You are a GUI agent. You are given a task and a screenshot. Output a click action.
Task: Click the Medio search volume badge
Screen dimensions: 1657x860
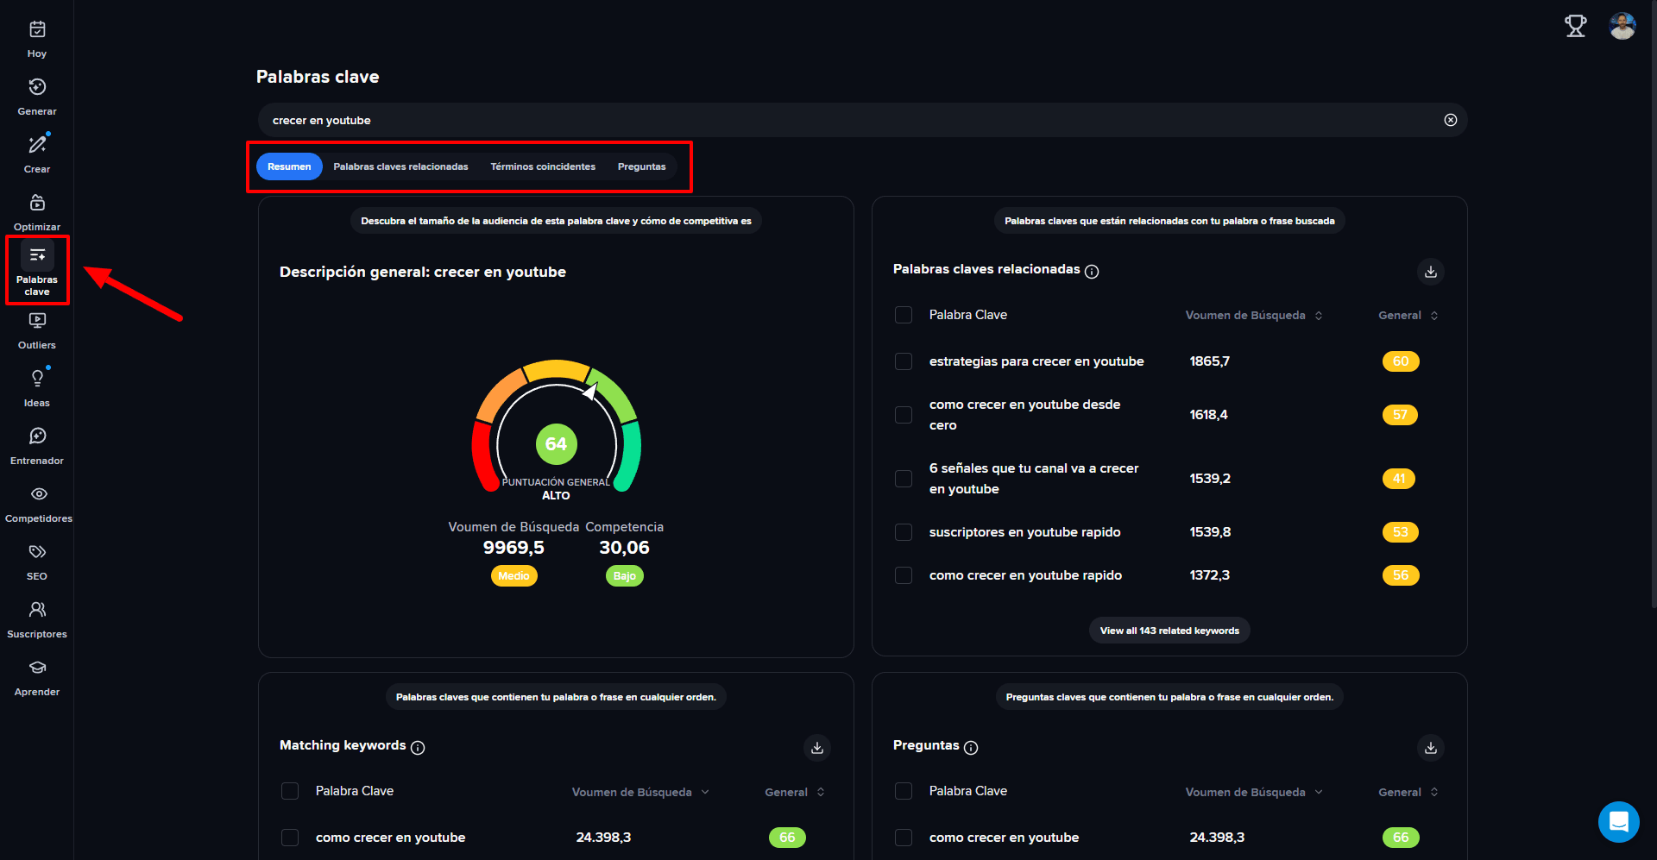(514, 576)
